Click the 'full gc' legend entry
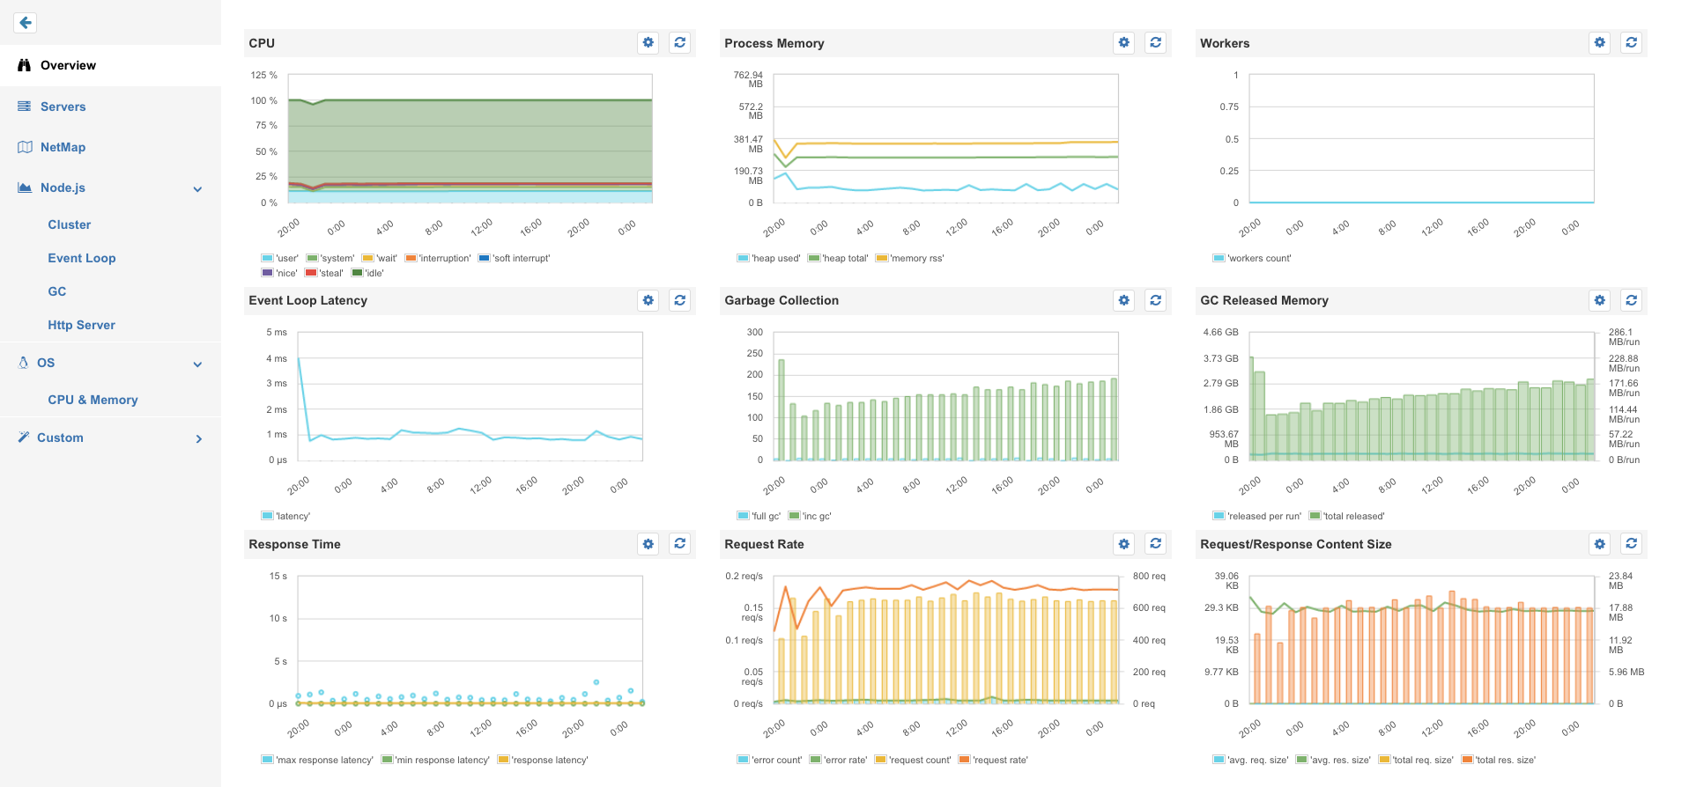Screen dimensions: 1689x787 point(759,516)
